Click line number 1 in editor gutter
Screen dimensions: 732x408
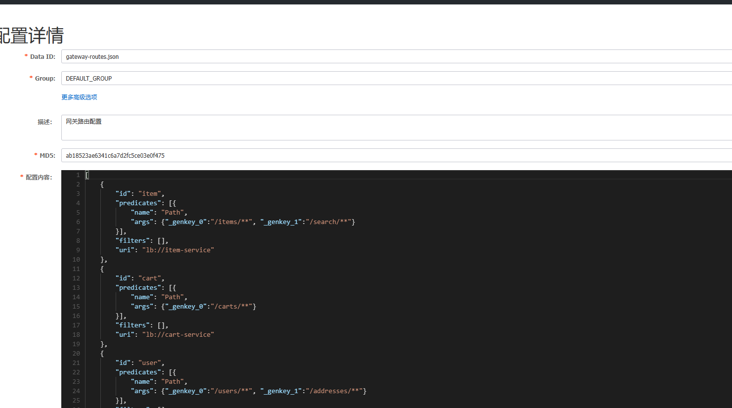78,175
